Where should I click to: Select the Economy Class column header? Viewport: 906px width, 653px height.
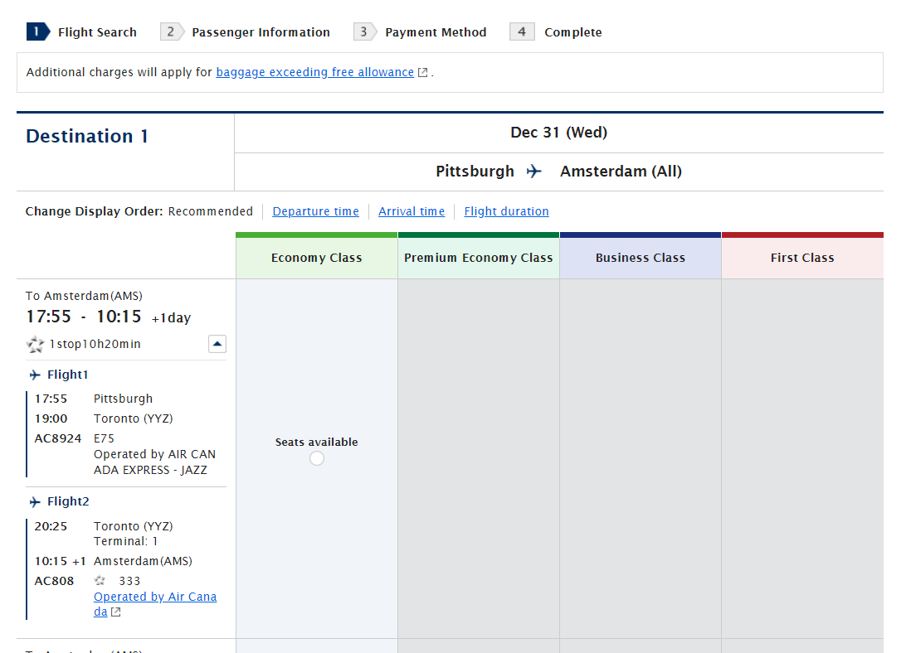(x=317, y=258)
